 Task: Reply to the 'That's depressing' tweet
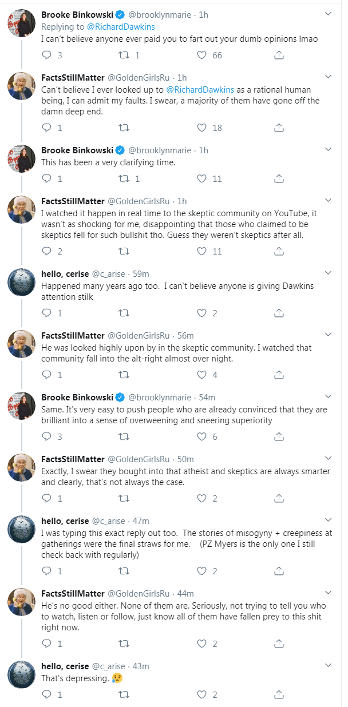(x=47, y=694)
